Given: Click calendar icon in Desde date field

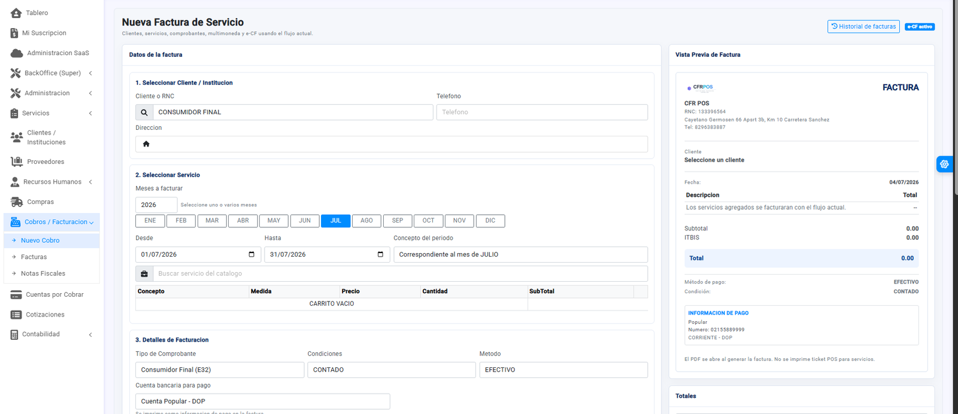Looking at the screenshot, I should [x=251, y=254].
